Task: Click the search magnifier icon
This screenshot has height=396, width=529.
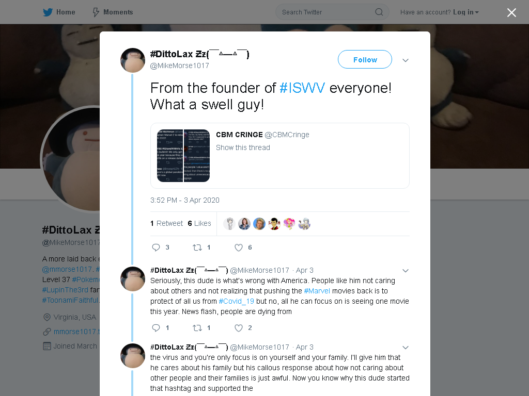Action: [x=379, y=12]
